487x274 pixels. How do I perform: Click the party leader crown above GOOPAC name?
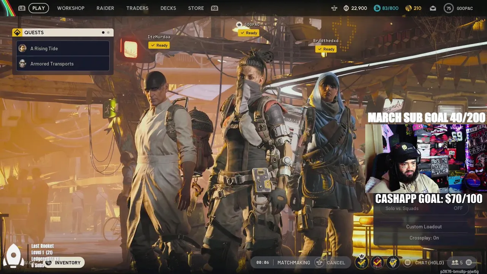239,24
